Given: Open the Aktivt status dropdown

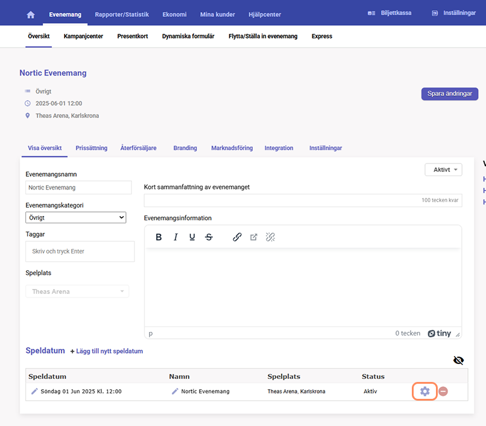Looking at the screenshot, I should [443, 170].
